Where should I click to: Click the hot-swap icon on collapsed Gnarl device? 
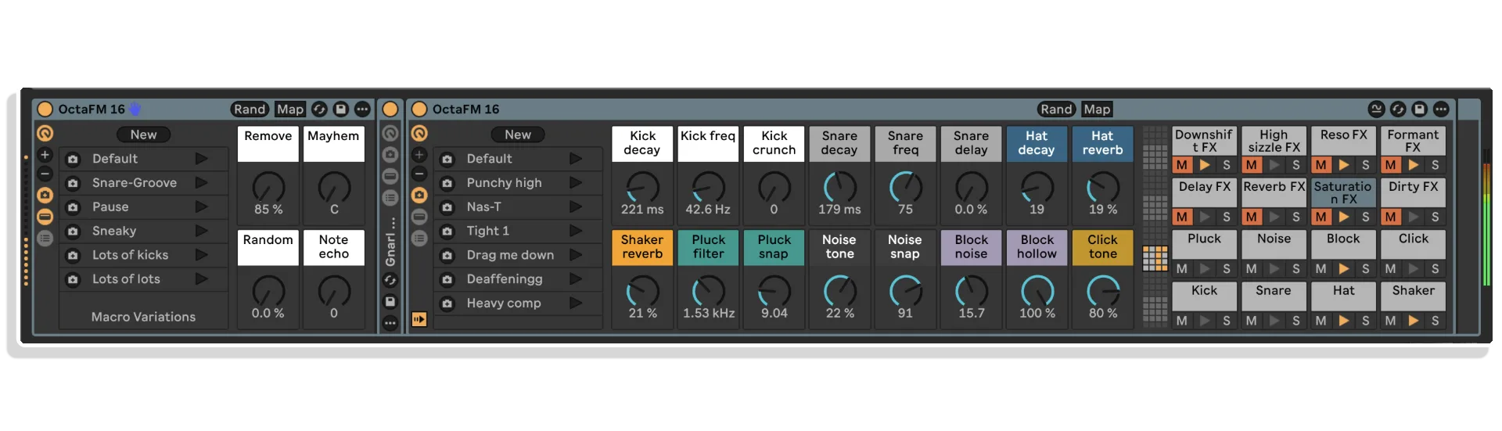click(390, 280)
